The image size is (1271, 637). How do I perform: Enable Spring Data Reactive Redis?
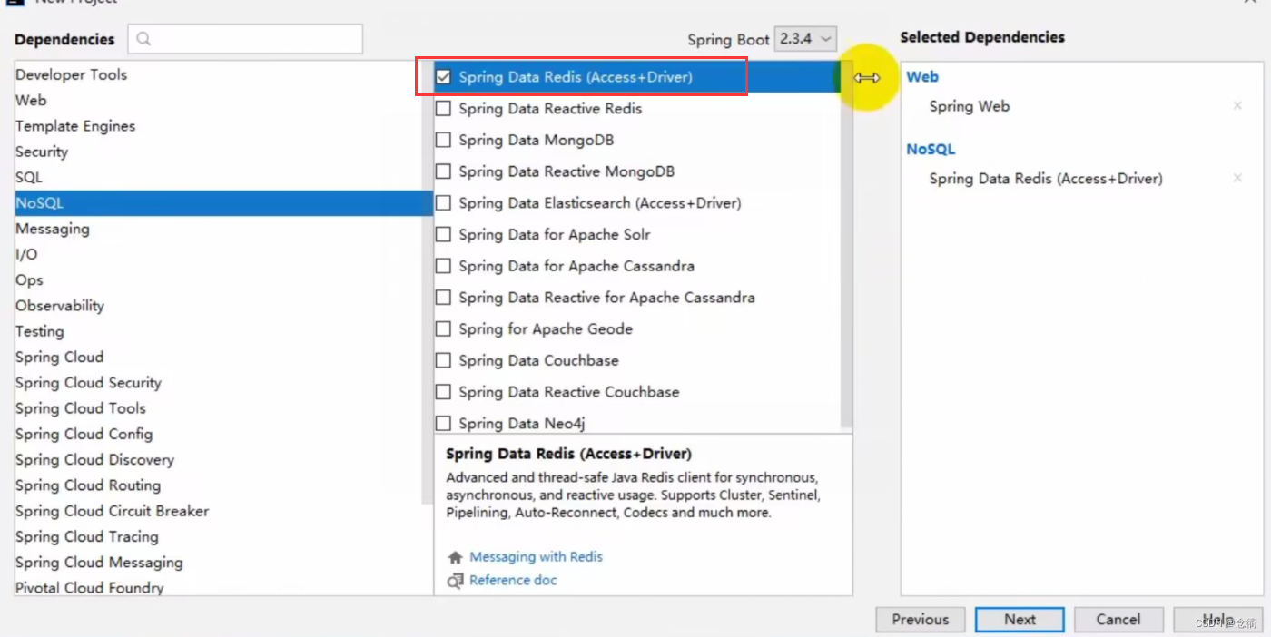click(444, 109)
